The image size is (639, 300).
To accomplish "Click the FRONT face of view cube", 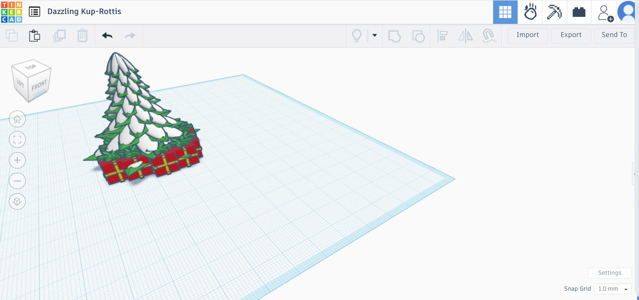I will click(x=39, y=85).
